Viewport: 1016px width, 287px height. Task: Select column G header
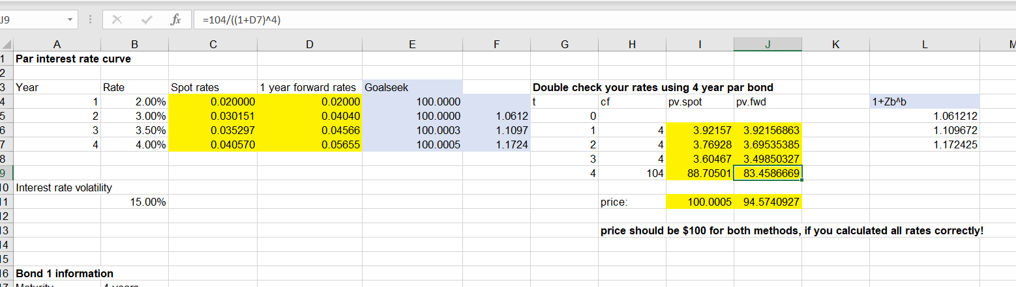tap(565, 44)
